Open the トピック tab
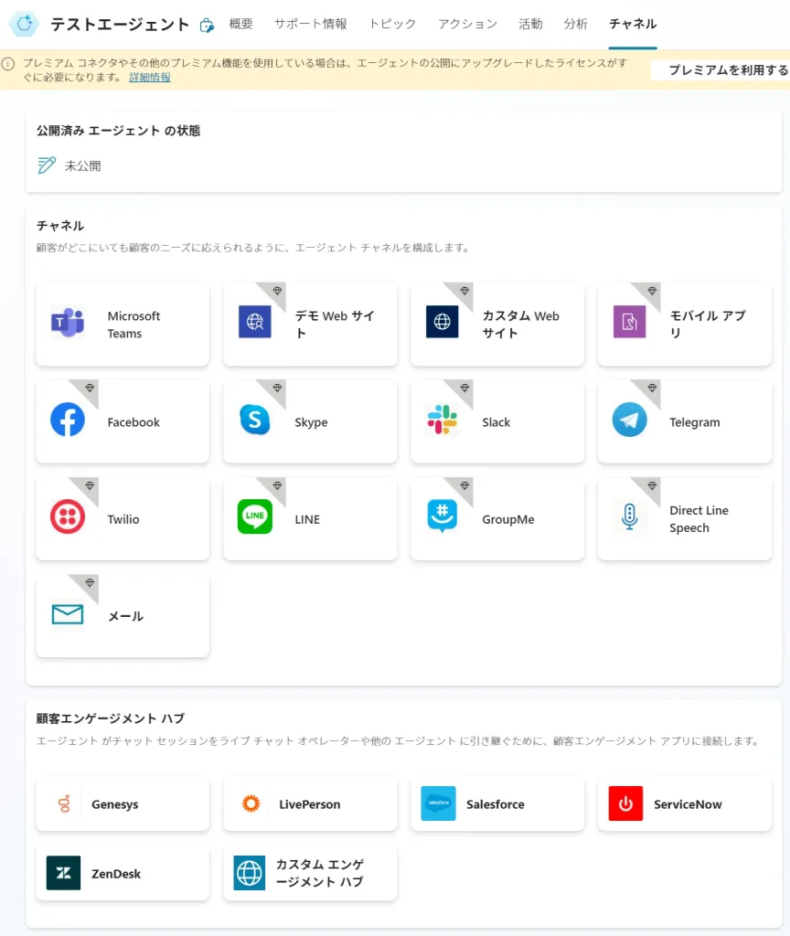The width and height of the screenshot is (790, 936). 392,24
